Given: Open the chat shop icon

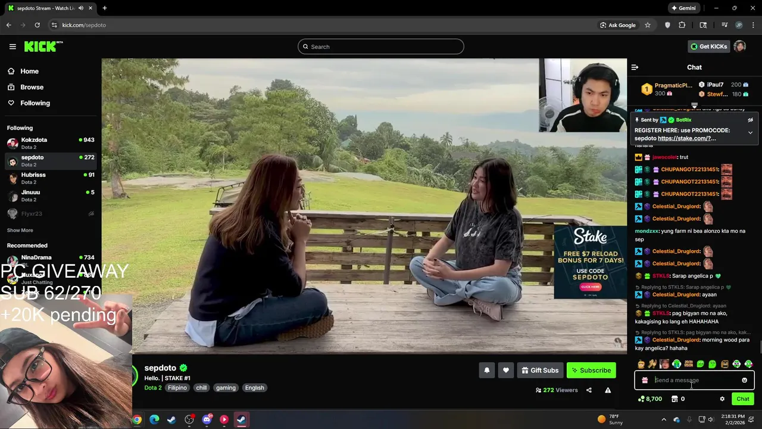Looking at the screenshot, I should [674, 399].
